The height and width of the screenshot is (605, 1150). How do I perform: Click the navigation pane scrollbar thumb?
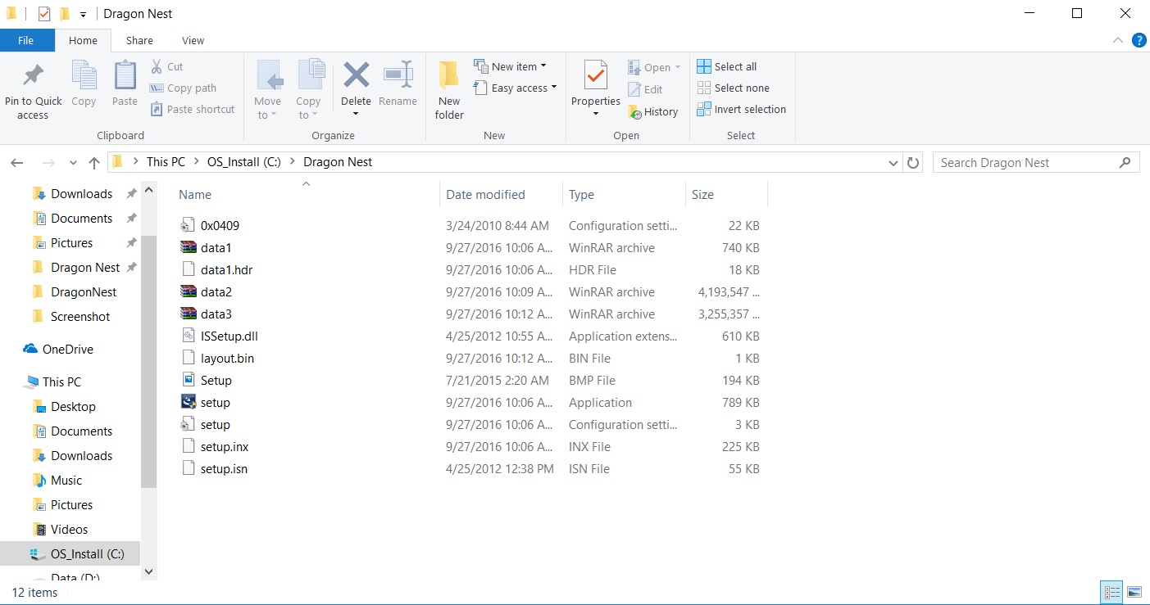point(148,362)
